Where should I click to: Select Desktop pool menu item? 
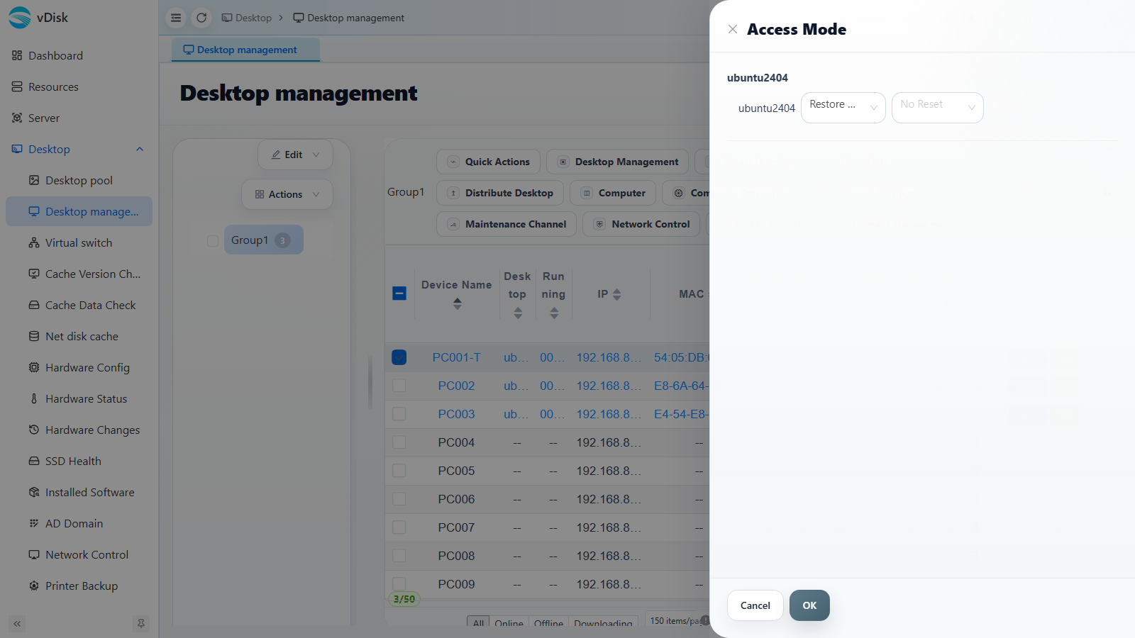coord(79,180)
